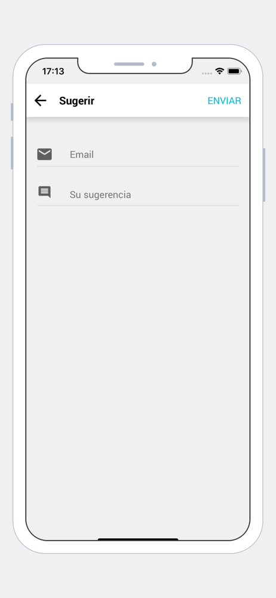
Task: Tap the battery status icon
Action: pos(234,71)
